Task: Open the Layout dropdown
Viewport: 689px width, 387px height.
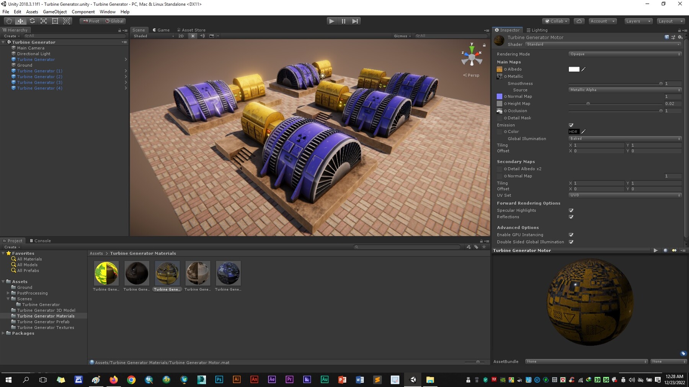Action: tap(671, 21)
